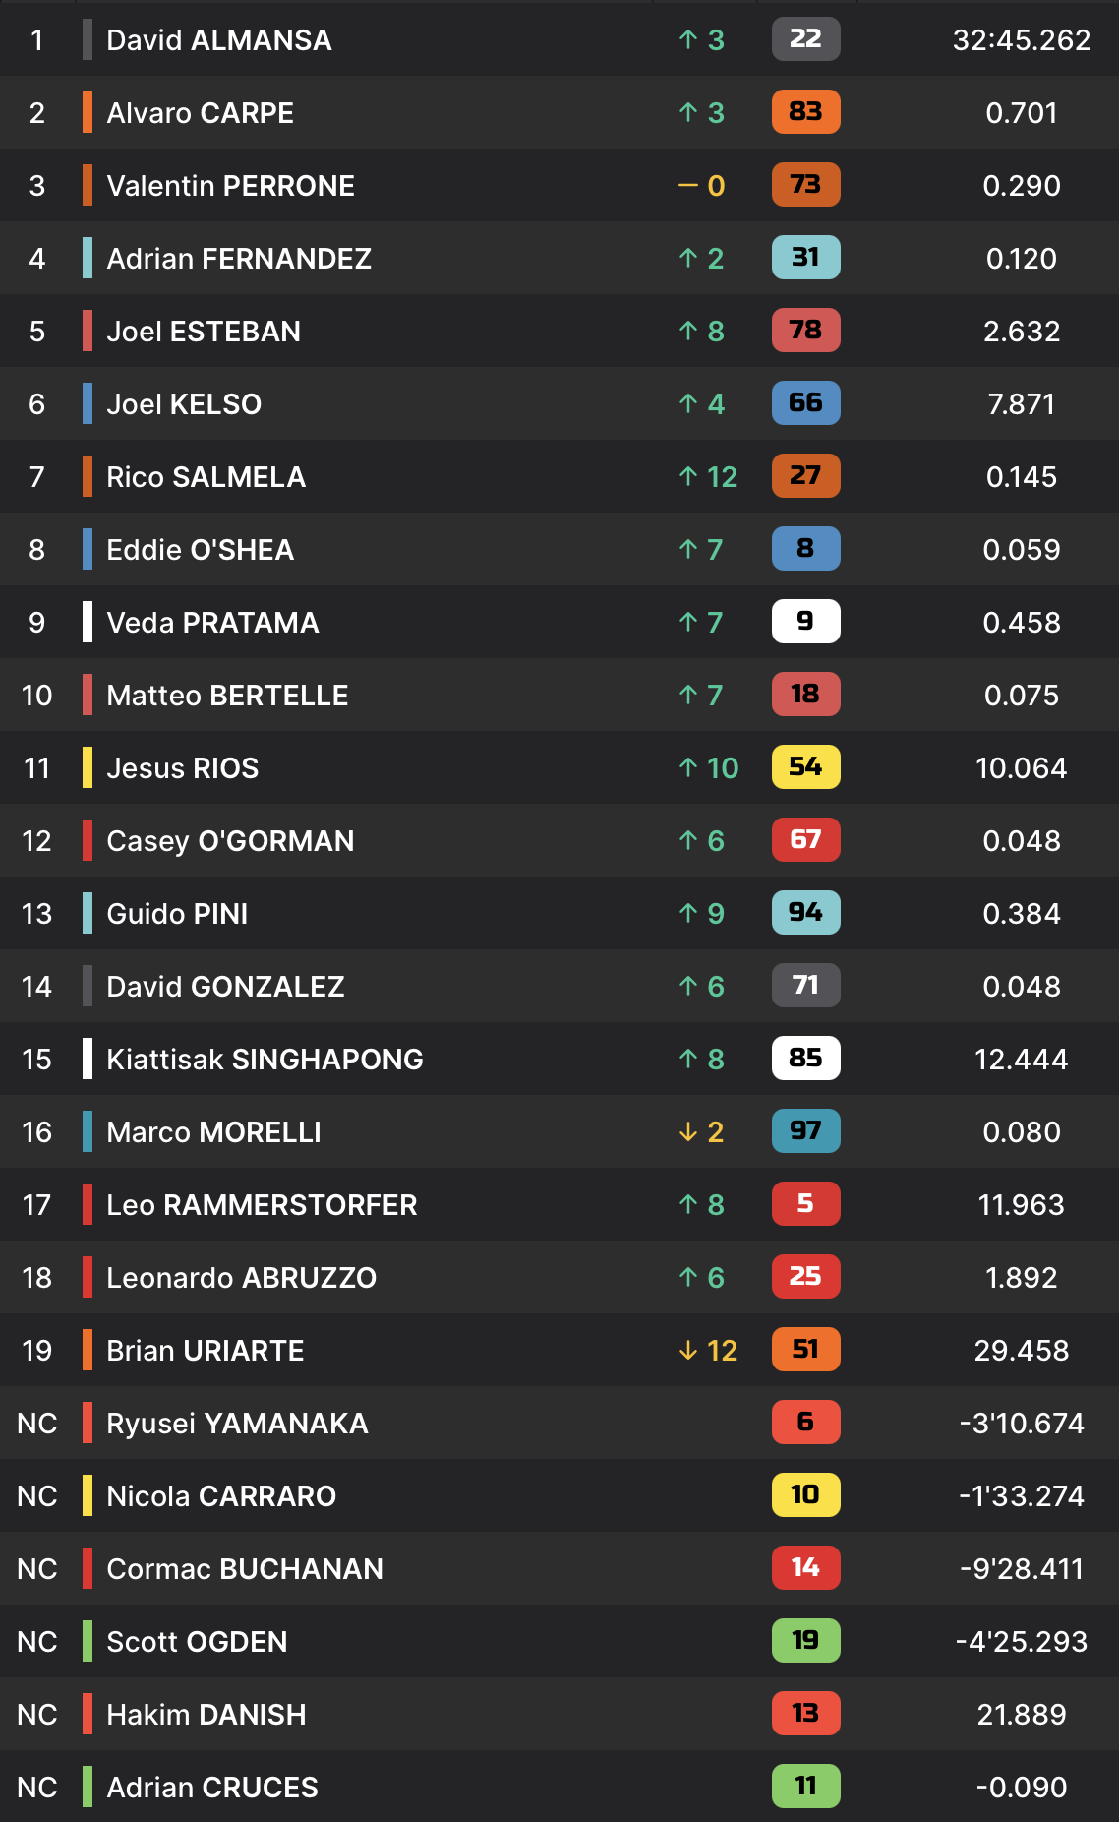Image resolution: width=1119 pixels, height=1822 pixels.
Task: Click the blue 66 badge for Joel Kelso
Action: click(x=805, y=403)
